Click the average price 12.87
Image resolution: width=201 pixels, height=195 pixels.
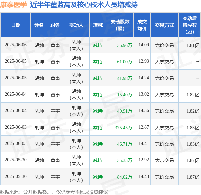144,127
